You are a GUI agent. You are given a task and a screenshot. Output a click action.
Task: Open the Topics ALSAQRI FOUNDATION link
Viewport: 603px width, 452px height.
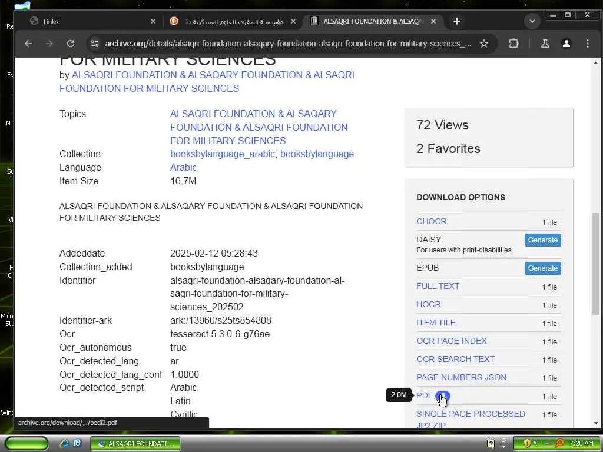(259, 127)
